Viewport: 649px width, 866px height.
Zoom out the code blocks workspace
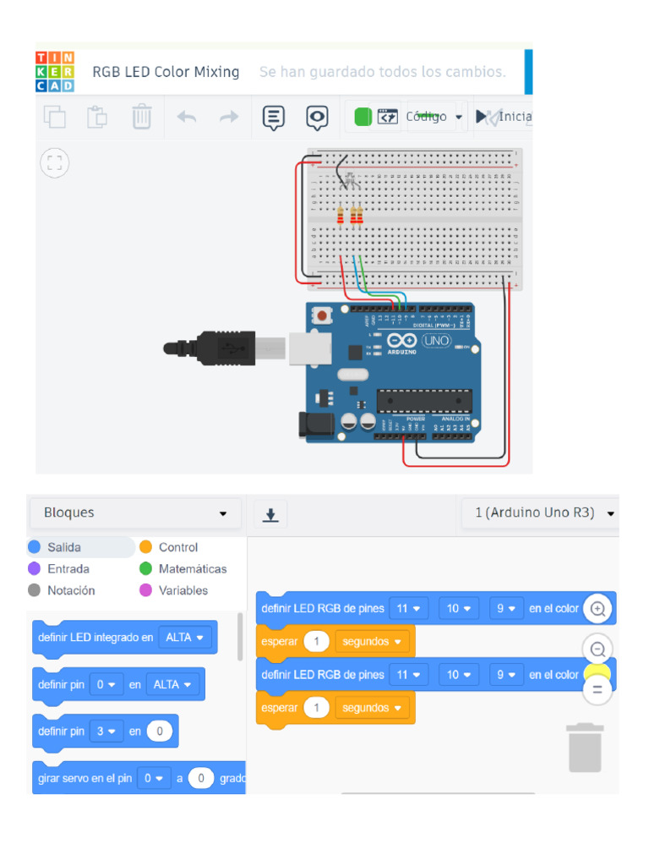pos(597,649)
